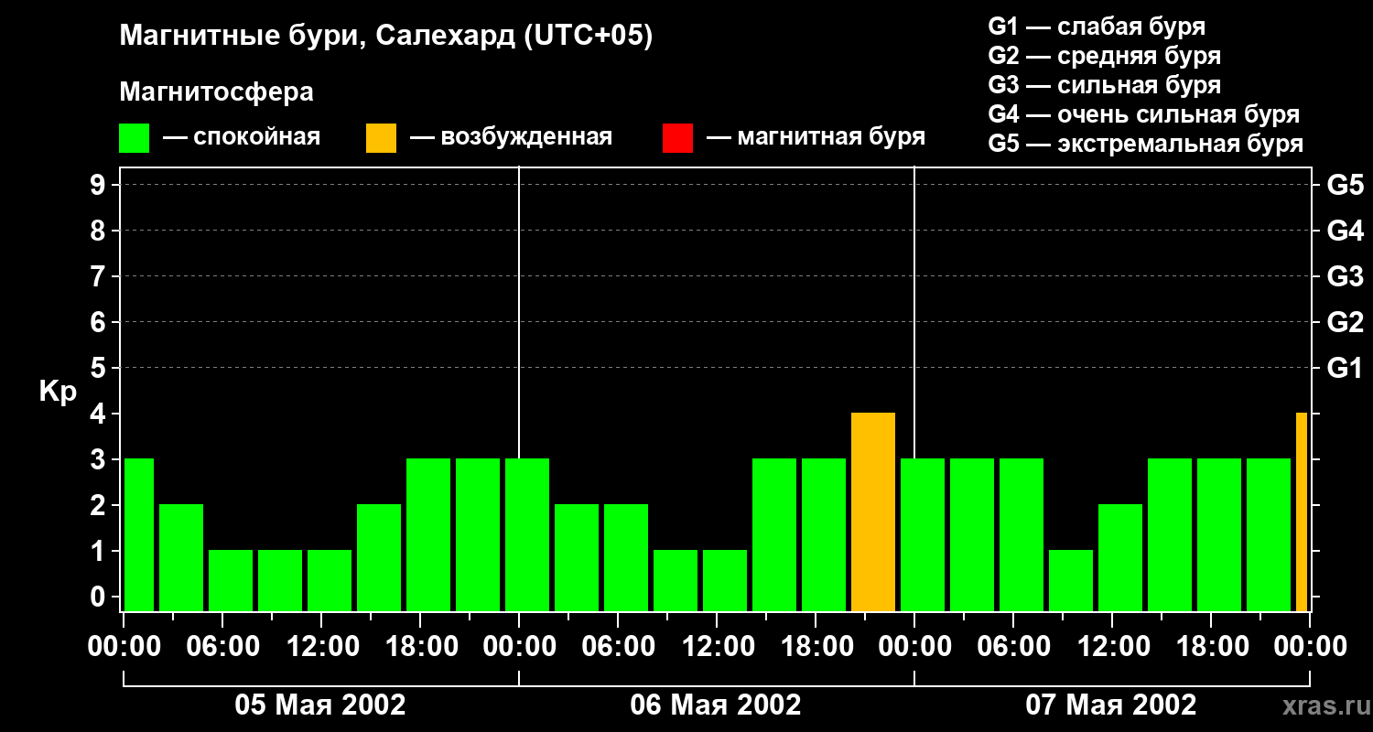Screen dimensions: 1373x732
Task: Click the '— спокойная' legend label
Action: click(x=242, y=138)
